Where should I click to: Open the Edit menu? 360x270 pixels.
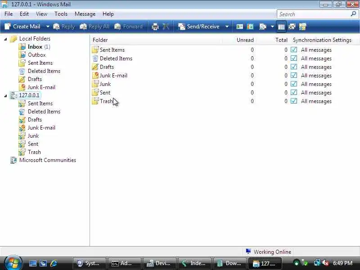pos(24,14)
